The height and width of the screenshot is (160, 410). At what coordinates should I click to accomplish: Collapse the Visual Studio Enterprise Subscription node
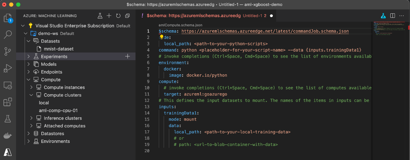pyautogui.click(x=23, y=26)
